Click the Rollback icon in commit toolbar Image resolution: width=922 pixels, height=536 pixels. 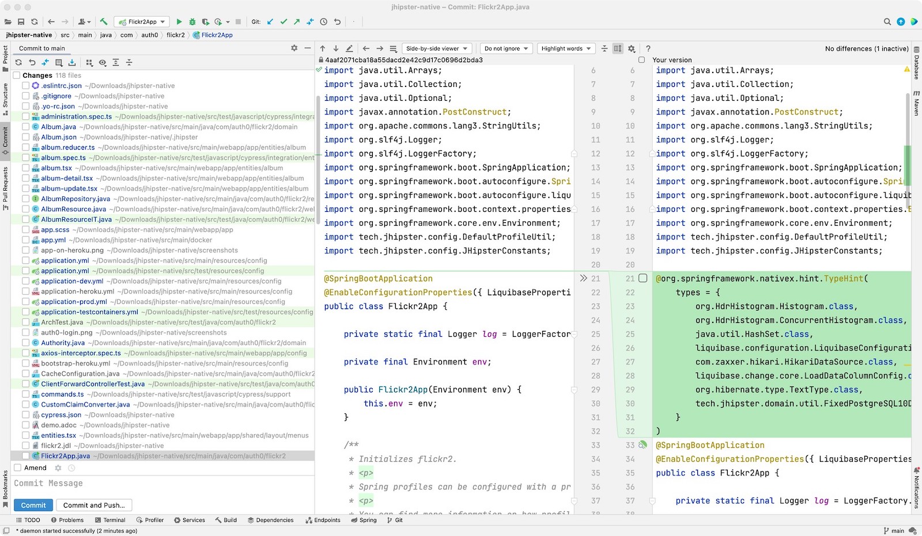[x=32, y=63]
